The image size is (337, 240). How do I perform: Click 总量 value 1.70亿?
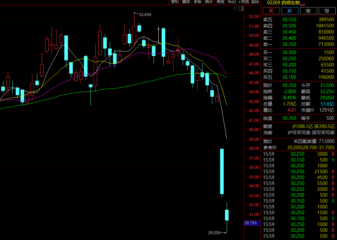tap(290, 104)
